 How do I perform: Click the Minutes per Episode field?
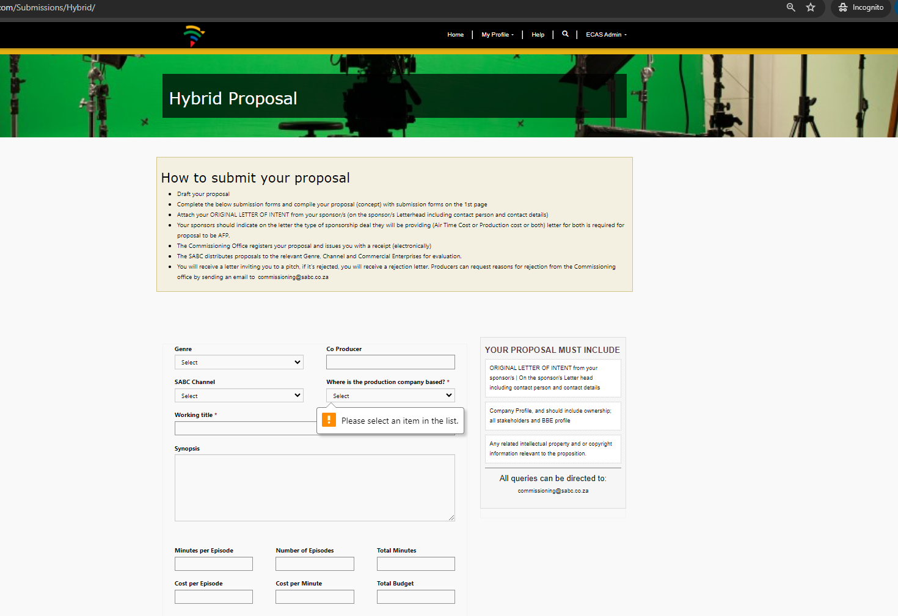click(214, 563)
